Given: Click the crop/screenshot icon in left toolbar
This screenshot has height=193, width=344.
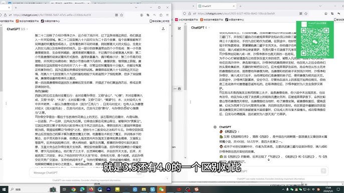Looking at the screenshot, I should (148, 15).
